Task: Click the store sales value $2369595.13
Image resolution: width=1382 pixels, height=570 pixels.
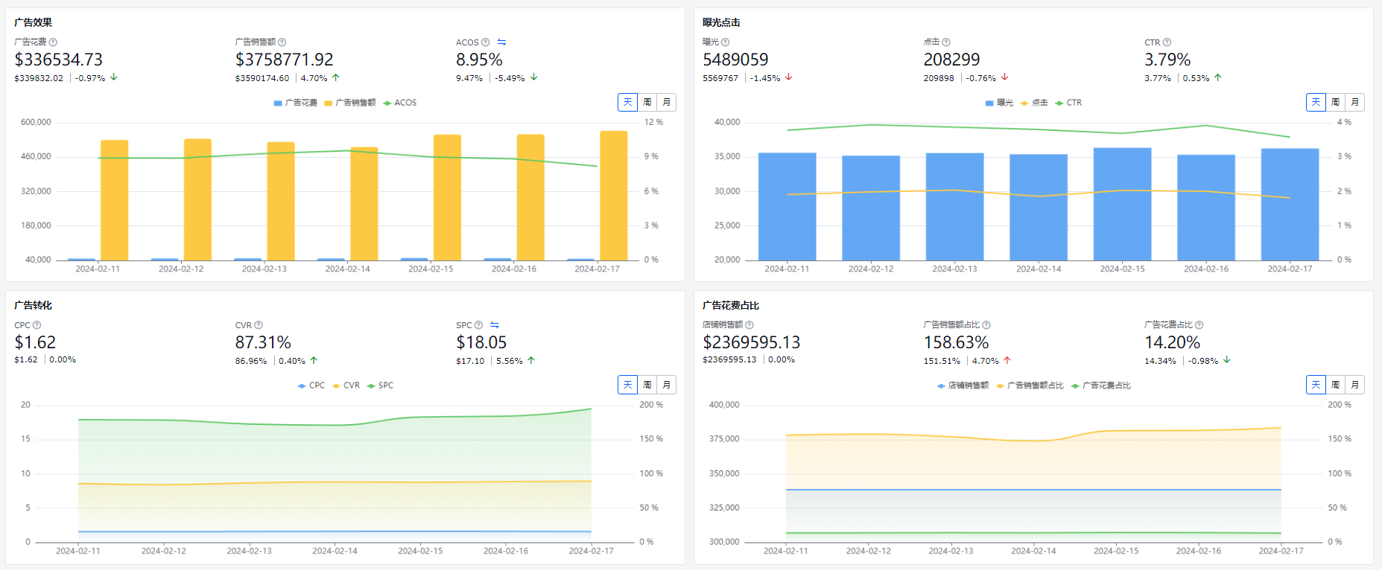Action: pos(751,342)
